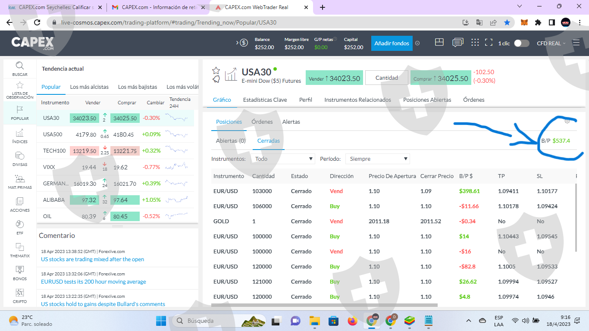Switch to Los más alcistas tab

pos(89,87)
